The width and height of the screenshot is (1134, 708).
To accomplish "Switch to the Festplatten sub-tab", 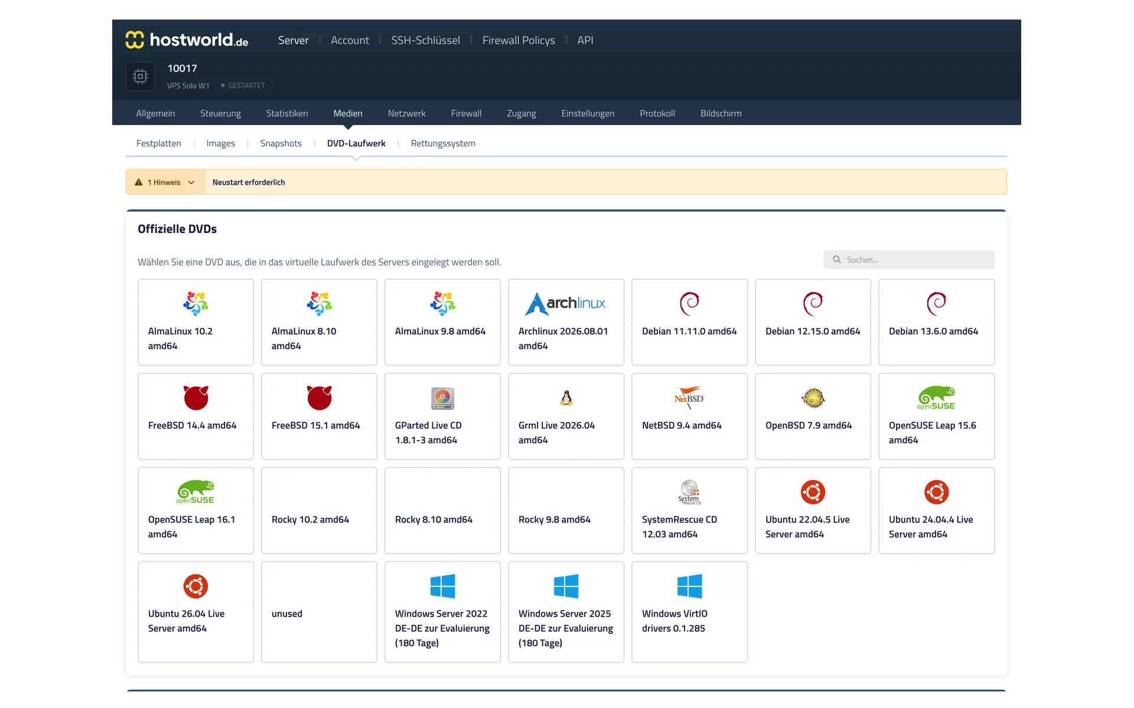I will point(158,143).
